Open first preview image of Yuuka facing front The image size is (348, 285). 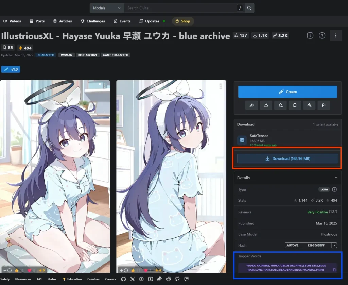tap(55, 177)
